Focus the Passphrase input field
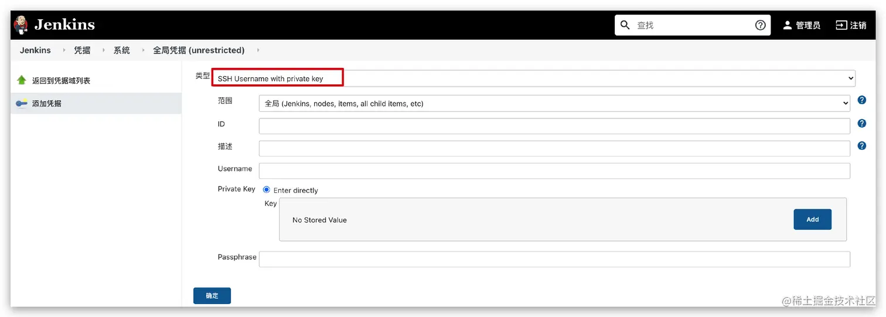This screenshot has height=317, width=886. coord(554,259)
